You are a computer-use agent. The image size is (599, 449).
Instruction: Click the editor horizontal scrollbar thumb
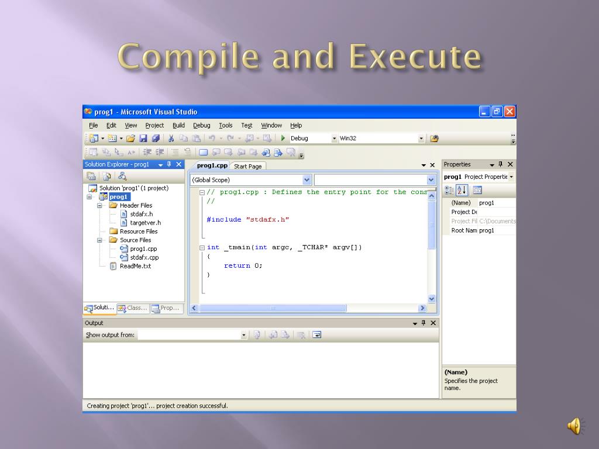[273, 308]
